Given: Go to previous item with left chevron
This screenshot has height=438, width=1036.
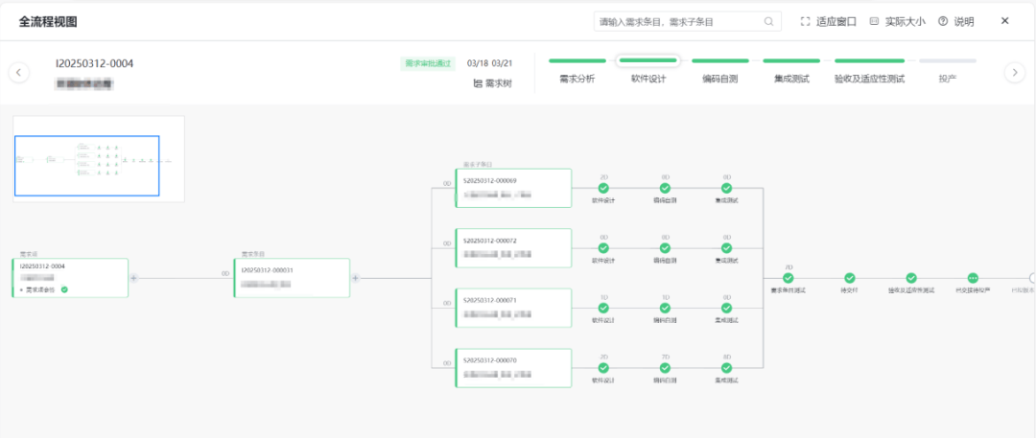Looking at the screenshot, I should 18,73.
